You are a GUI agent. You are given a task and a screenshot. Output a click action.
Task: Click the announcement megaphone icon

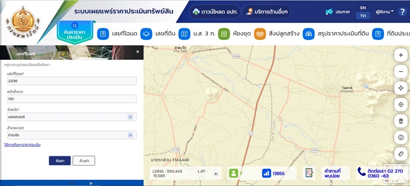coord(329,12)
